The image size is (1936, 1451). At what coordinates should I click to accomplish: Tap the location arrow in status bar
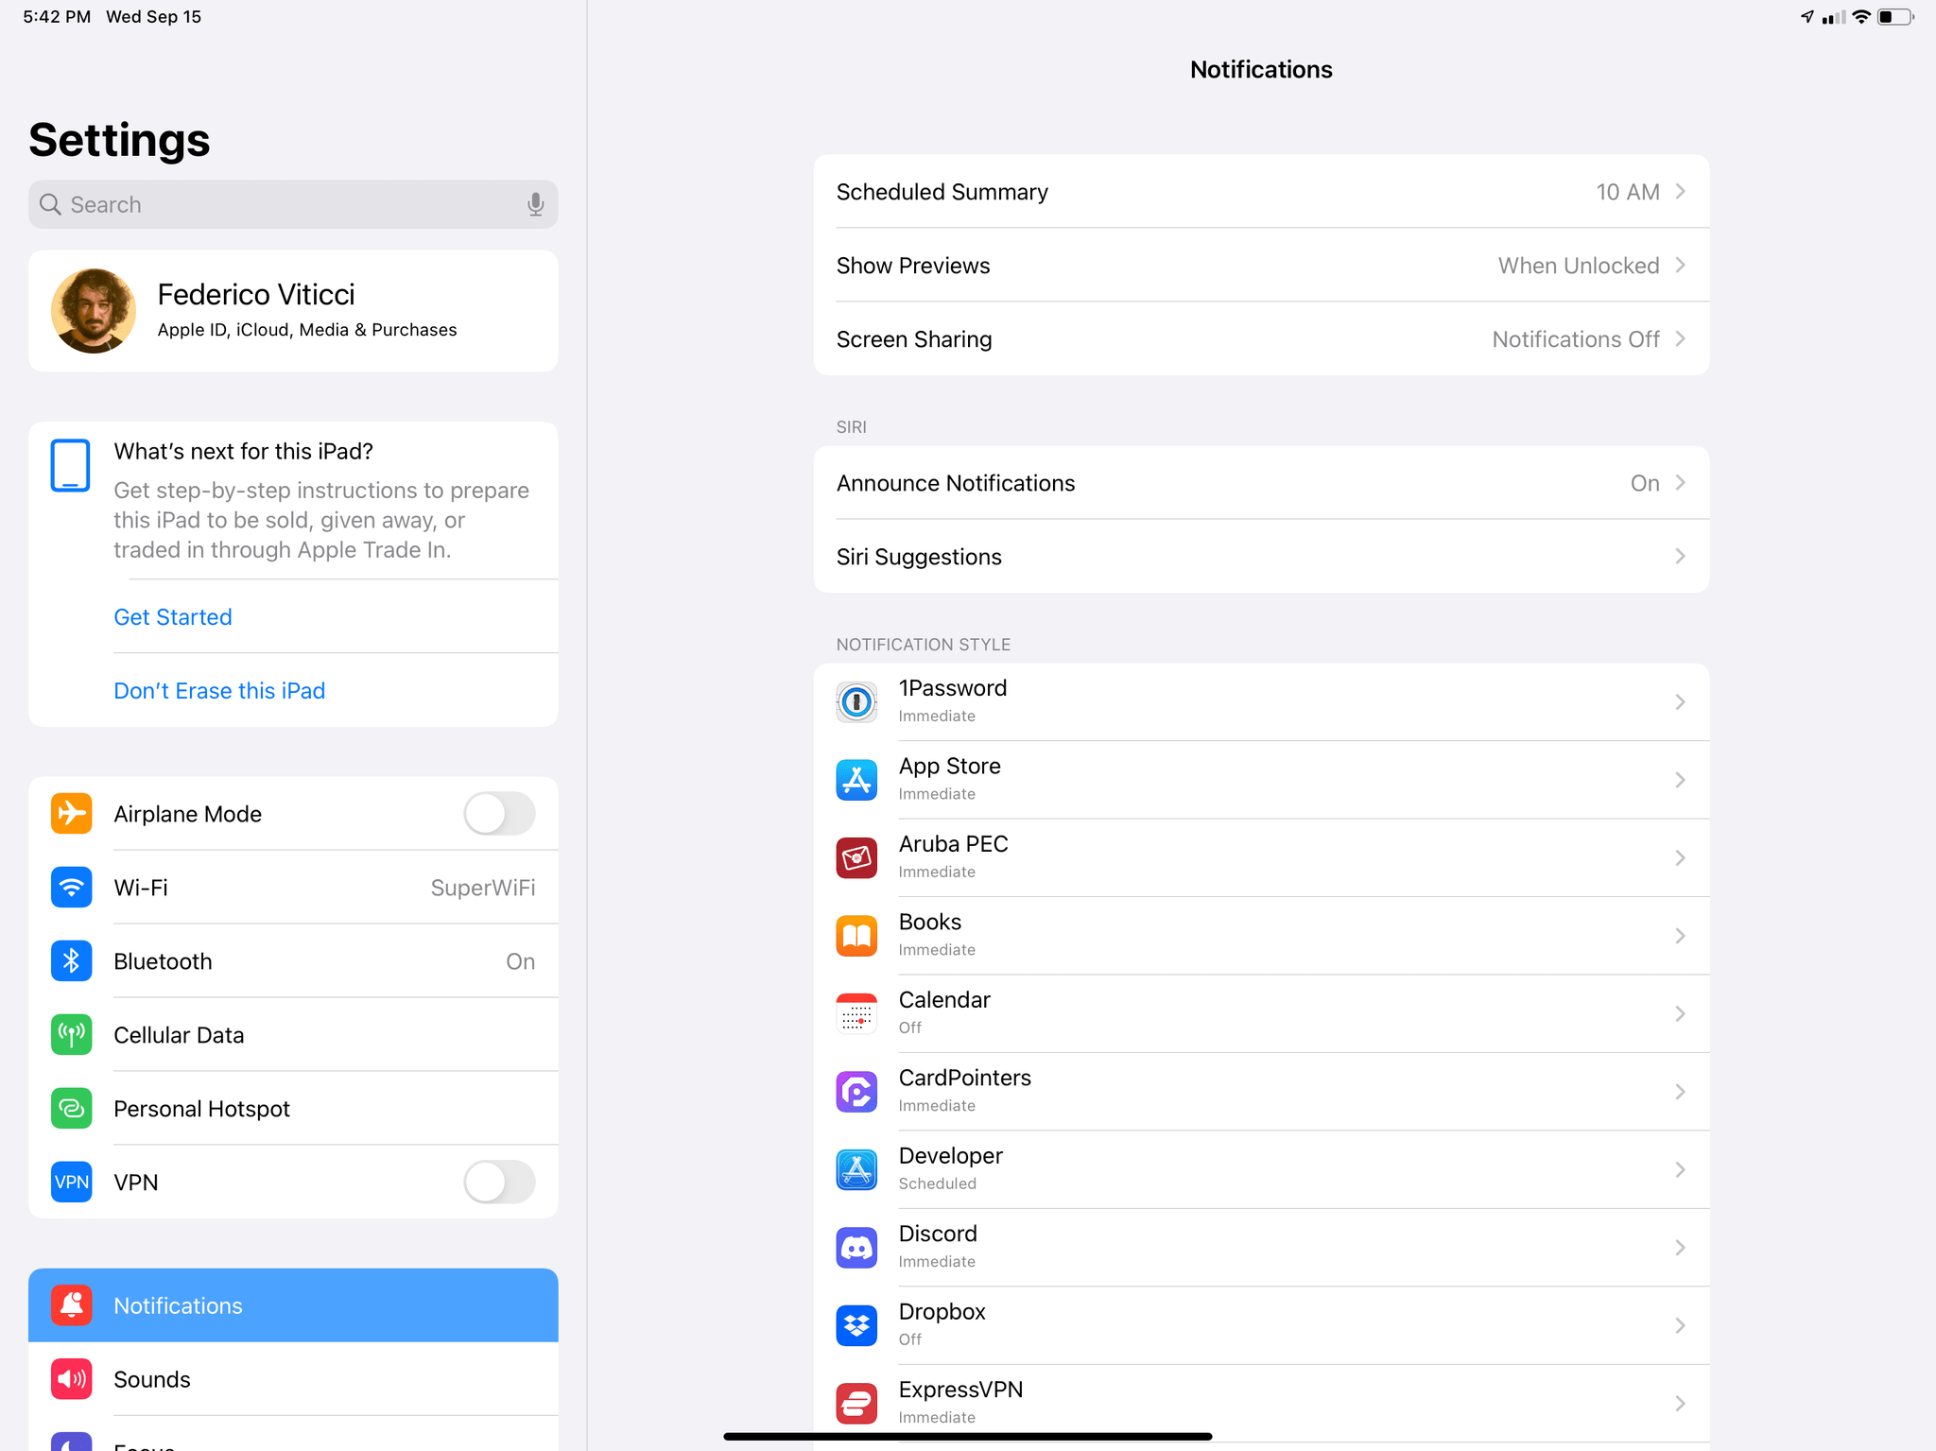click(1807, 17)
